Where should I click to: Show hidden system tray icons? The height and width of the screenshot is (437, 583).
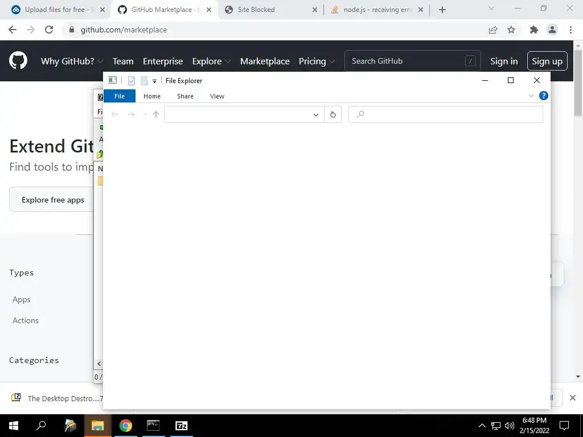(482, 426)
